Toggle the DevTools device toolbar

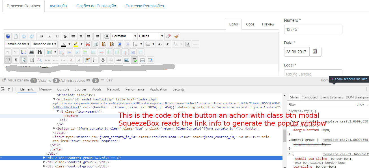(10, 89)
